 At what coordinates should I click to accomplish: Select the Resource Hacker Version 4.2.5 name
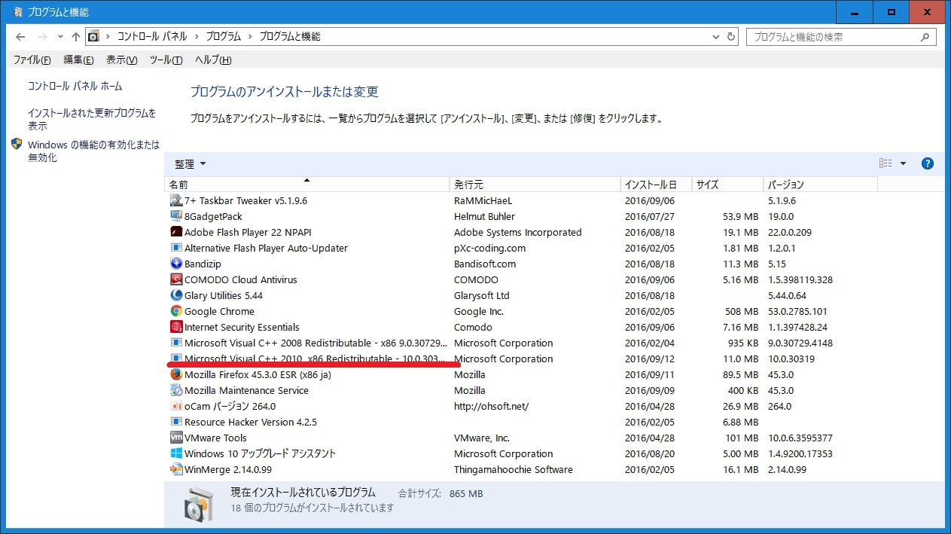tap(251, 423)
